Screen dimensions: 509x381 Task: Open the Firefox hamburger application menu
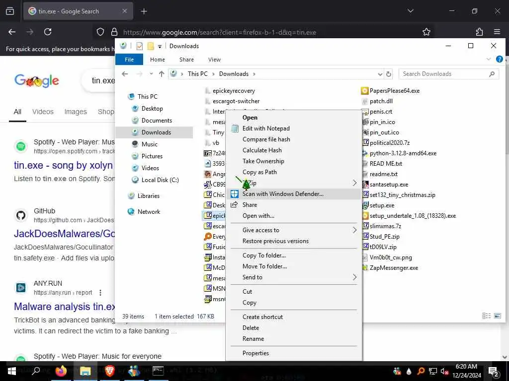[497, 32]
